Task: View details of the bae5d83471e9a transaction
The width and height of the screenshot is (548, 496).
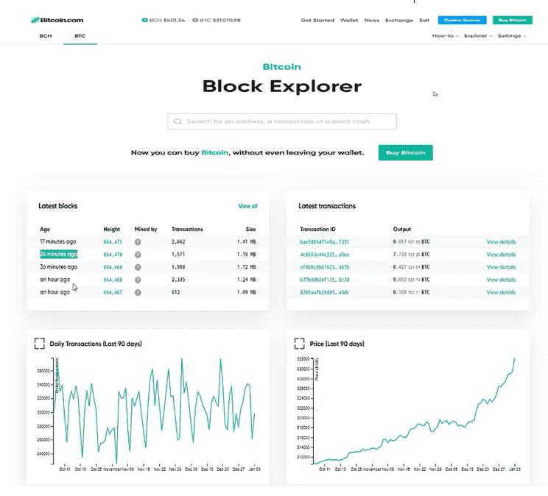Action: pos(501,241)
